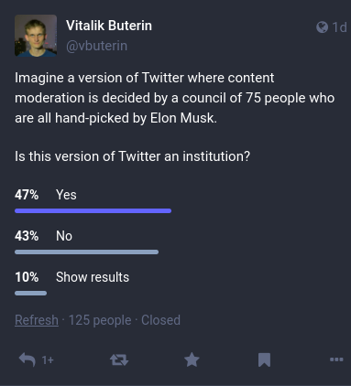Visit the @vbuterin handle profile

96,46
